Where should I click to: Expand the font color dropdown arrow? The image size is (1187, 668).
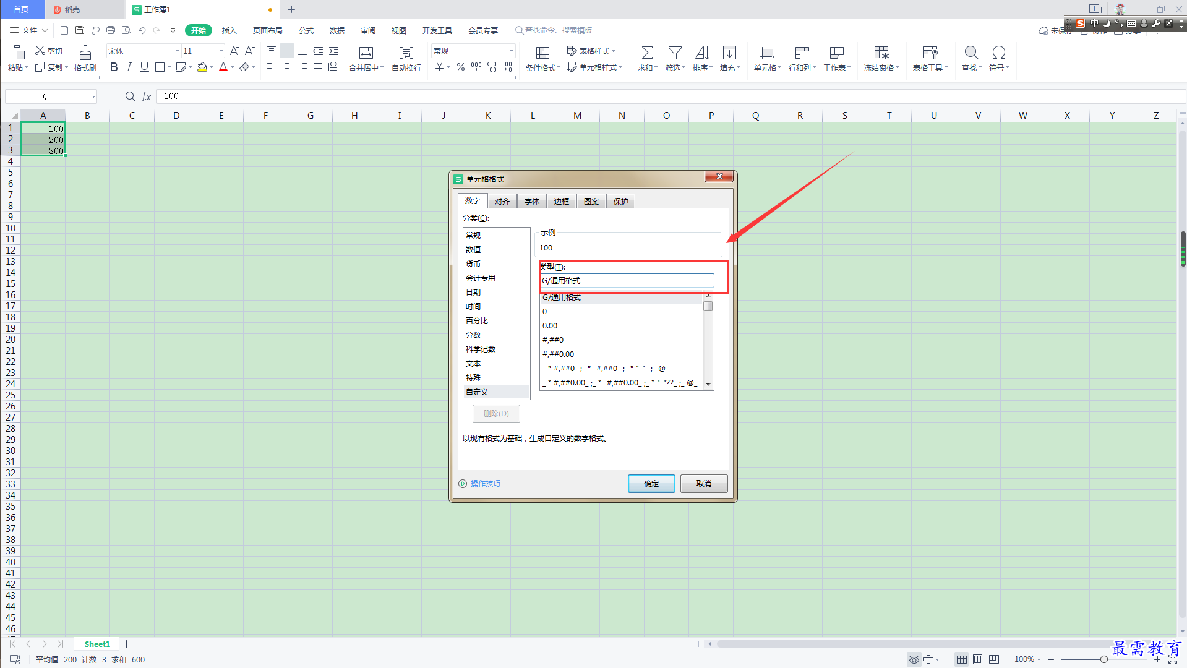pyautogui.click(x=233, y=67)
